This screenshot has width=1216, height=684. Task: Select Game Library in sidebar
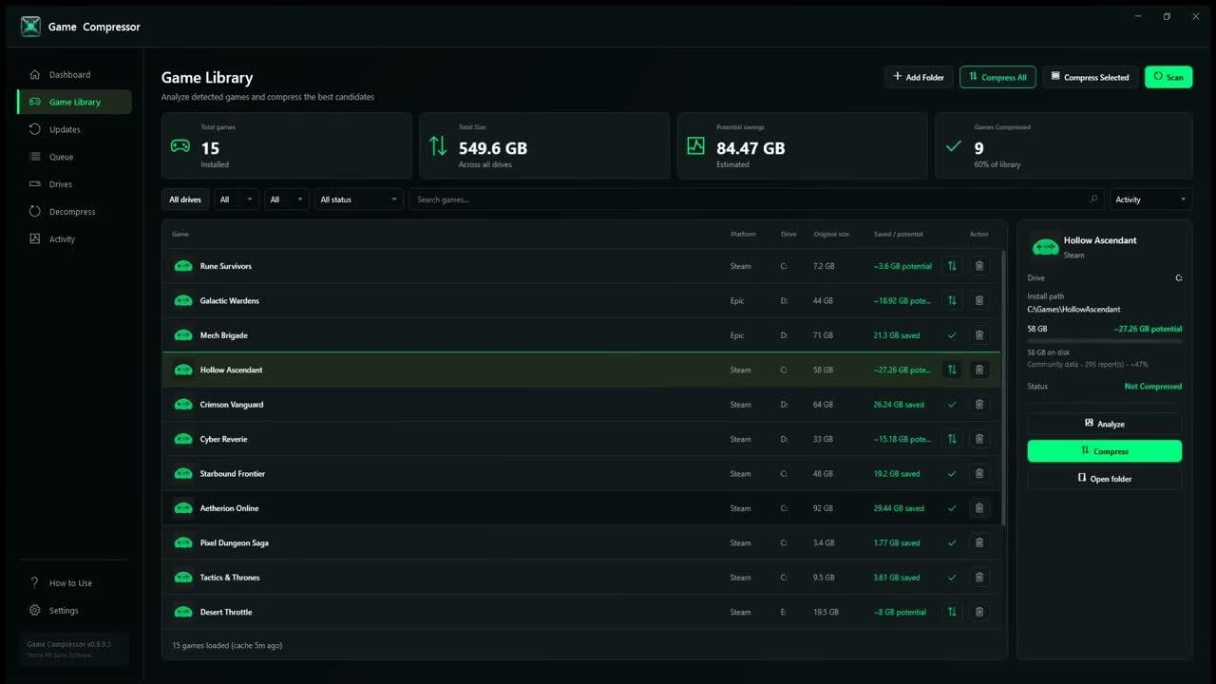click(x=74, y=102)
